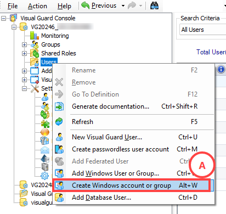Click the Shared Roles folder icon

tap(35, 53)
